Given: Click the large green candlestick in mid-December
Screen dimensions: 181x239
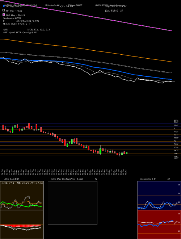Looking at the screenshot, I should 100,151.
